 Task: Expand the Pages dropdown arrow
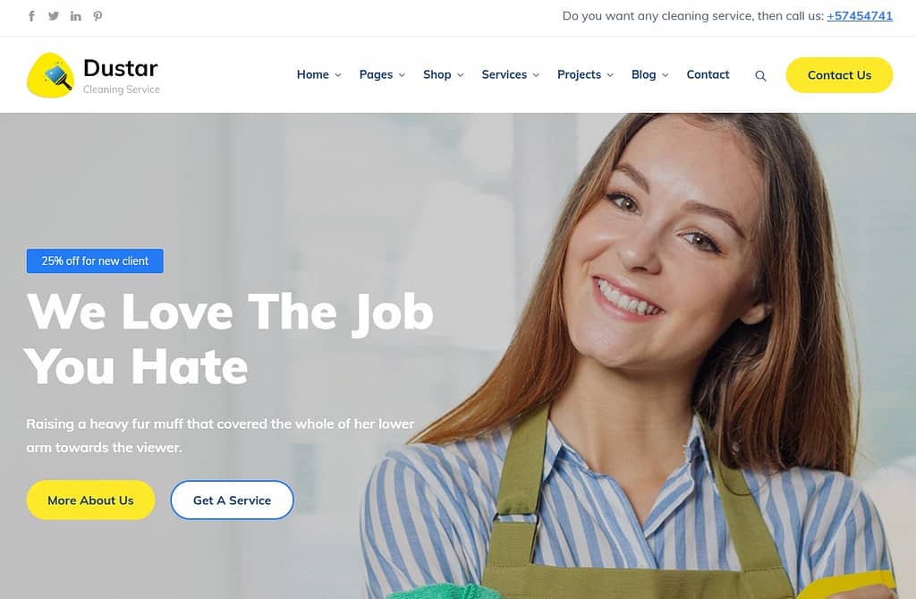402,75
